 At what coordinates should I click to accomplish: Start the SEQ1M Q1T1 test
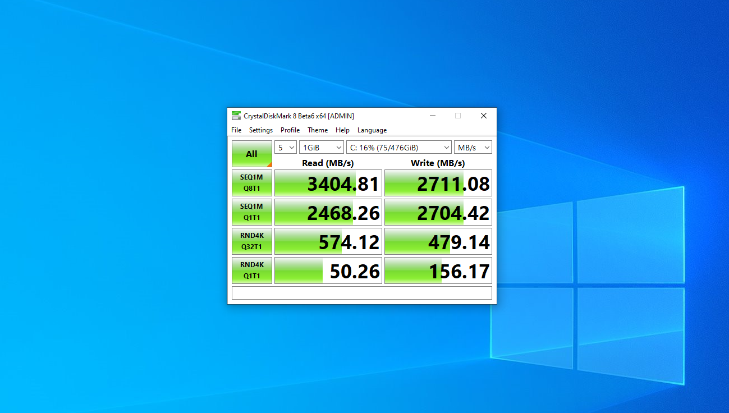(x=252, y=212)
